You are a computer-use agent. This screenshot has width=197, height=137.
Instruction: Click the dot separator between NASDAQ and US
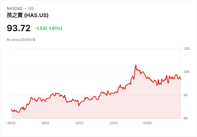pyautogui.click(x=25, y=9)
